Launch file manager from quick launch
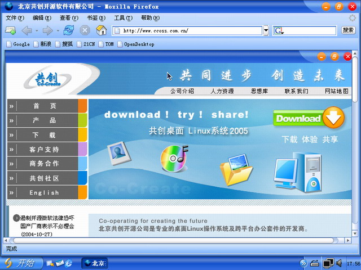361x270 pixels. coord(50,263)
